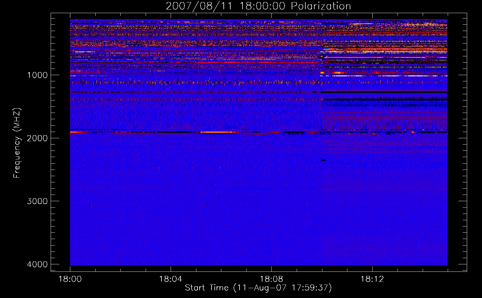
Task: Click the "18:00" time tick label
Action: pyautogui.click(x=70, y=279)
